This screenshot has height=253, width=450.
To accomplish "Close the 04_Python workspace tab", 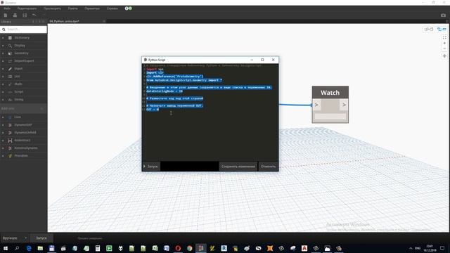I will (x=104, y=21).
